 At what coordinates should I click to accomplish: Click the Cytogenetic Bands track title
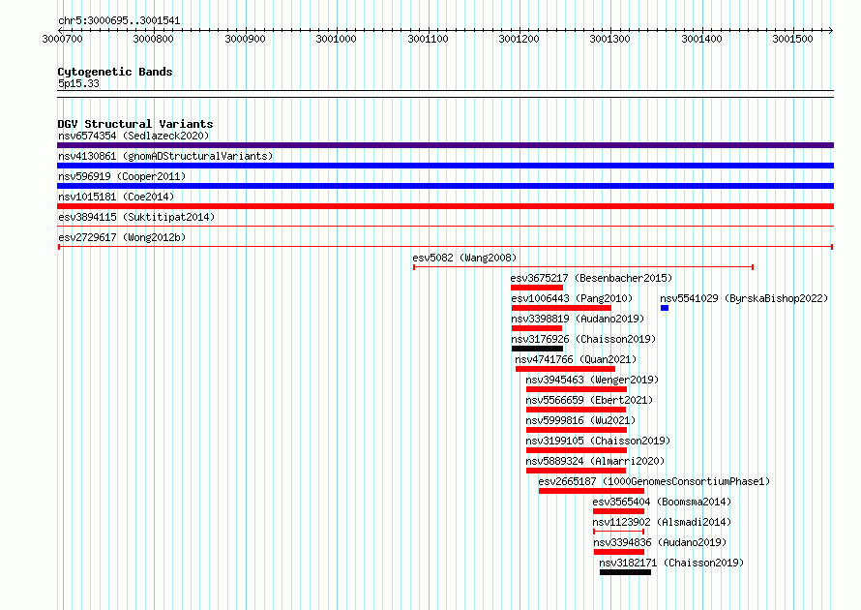click(x=115, y=72)
